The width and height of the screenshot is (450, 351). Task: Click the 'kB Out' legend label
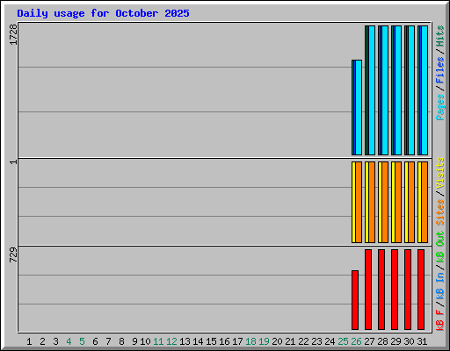coord(440,247)
